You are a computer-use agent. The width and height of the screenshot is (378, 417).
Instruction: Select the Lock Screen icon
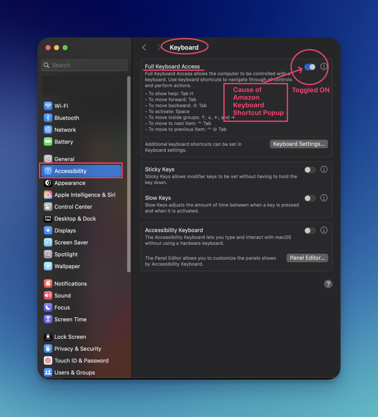coord(48,337)
